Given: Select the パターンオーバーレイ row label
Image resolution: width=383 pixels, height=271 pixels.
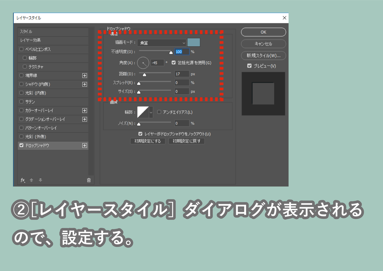Looking at the screenshot, I should pyautogui.click(x=41, y=128).
